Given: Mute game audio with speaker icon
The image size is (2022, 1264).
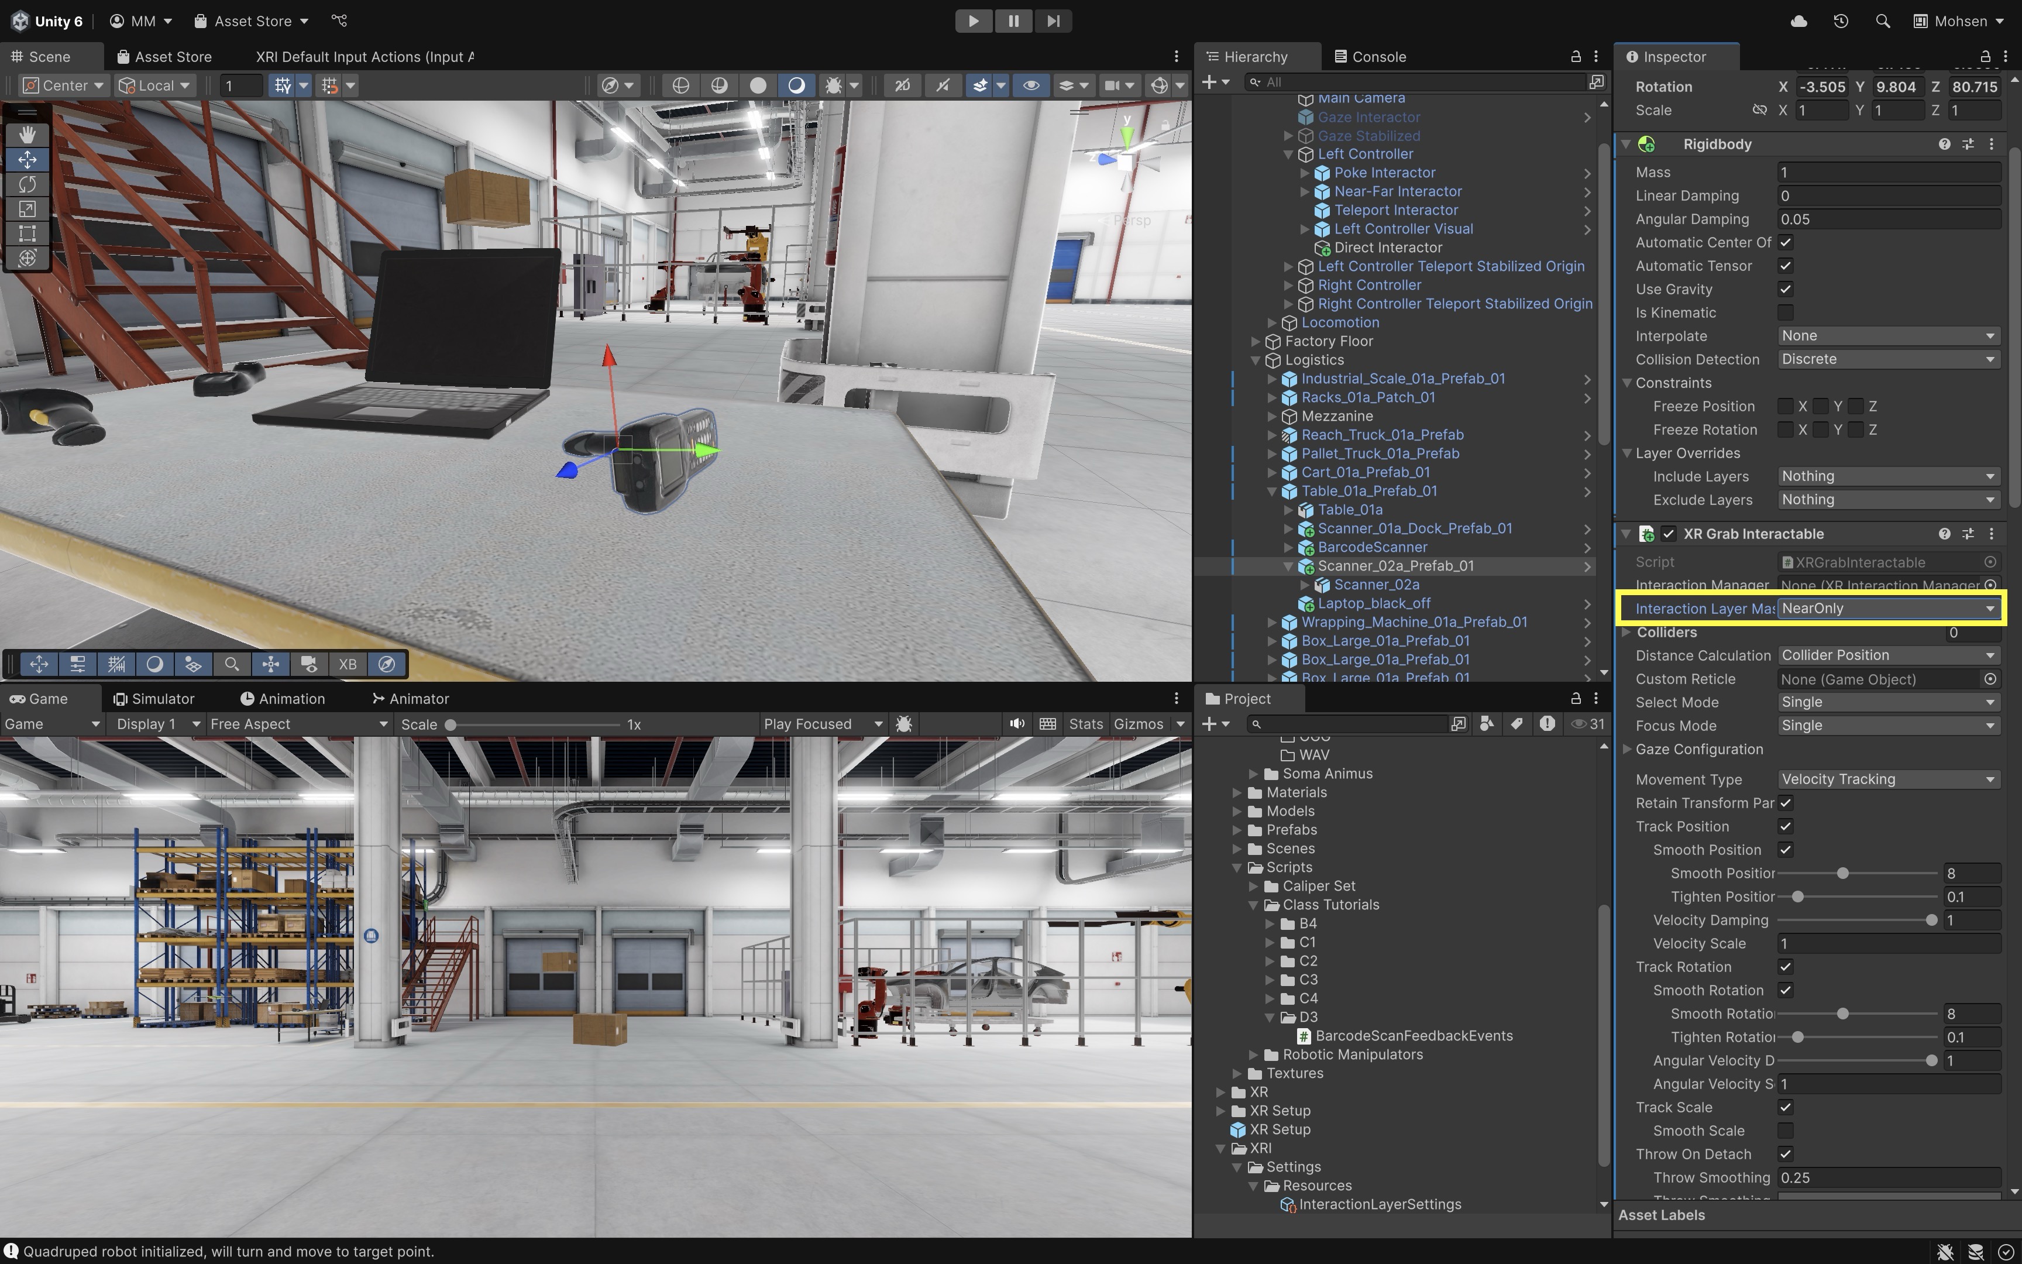Looking at the screenshot, I should [1016, 724].
